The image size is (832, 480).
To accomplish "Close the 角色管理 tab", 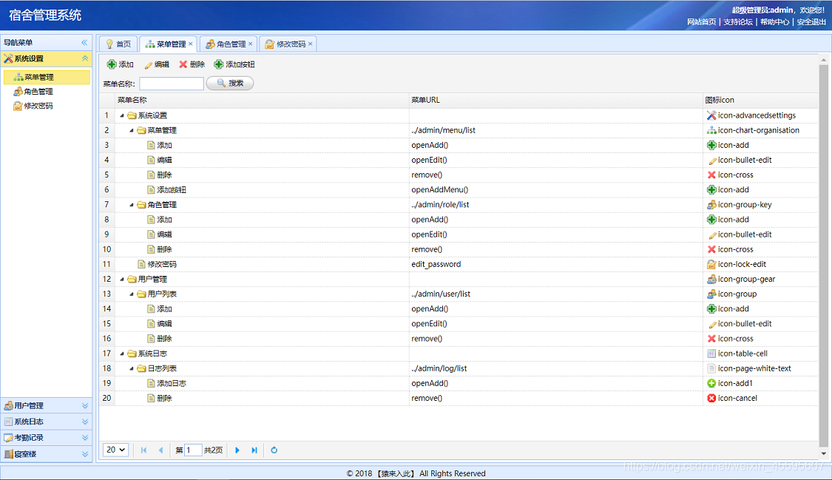I will pyautogui.click(x=251, y=44).
